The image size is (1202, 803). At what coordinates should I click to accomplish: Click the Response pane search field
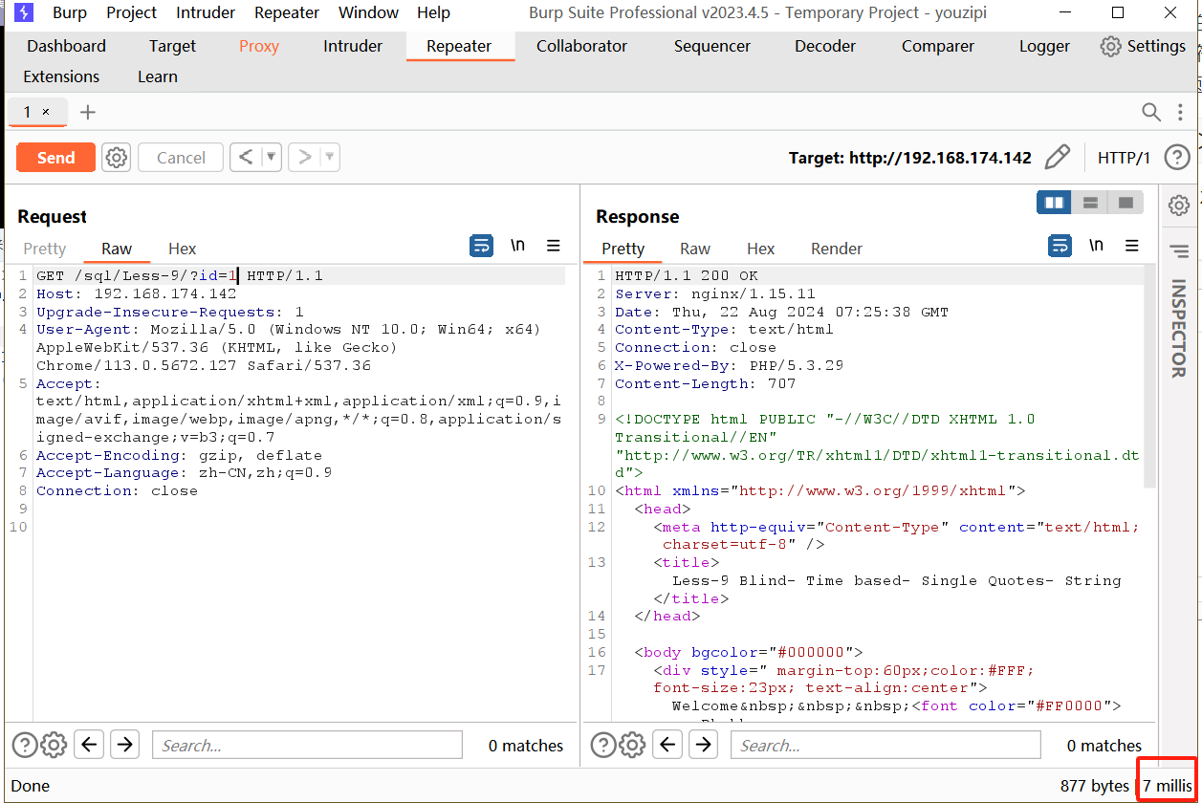point(885,745)
